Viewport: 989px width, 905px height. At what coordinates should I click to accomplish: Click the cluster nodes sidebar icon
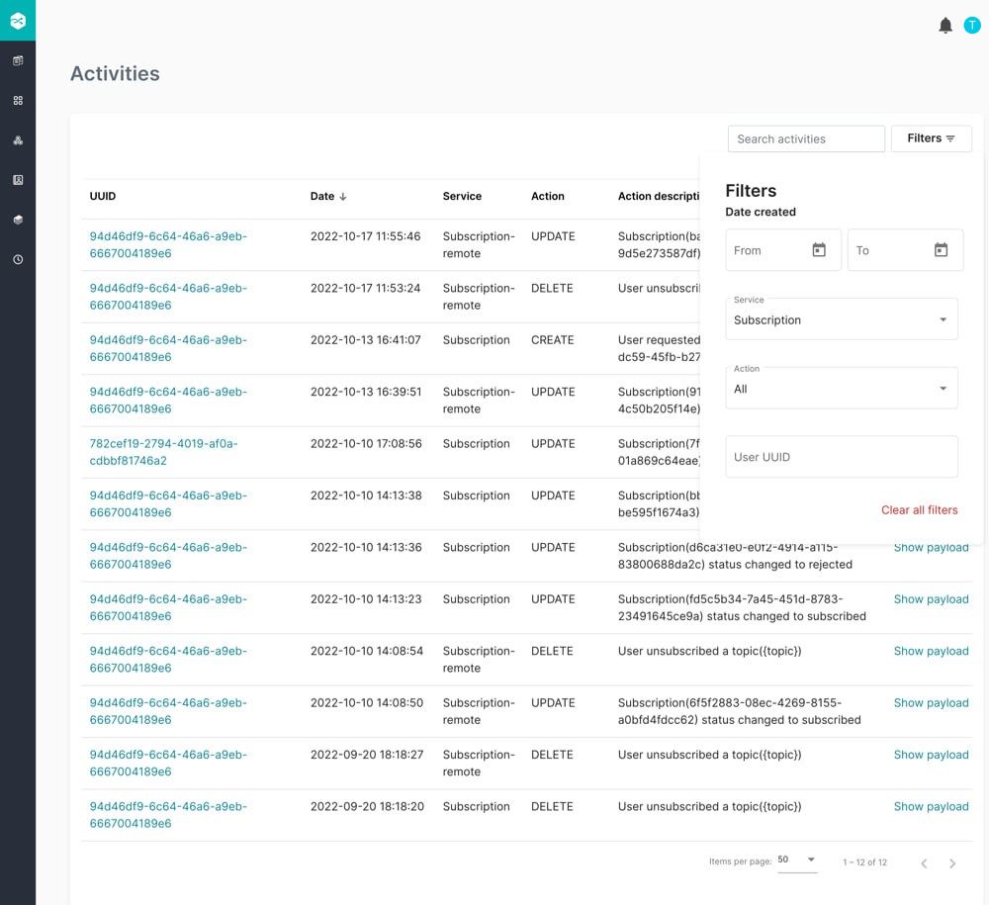pyautogui.click(x=17, y=139)
